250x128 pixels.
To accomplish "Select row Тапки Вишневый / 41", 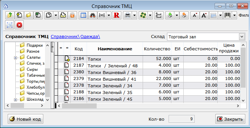I will point(147,79).
